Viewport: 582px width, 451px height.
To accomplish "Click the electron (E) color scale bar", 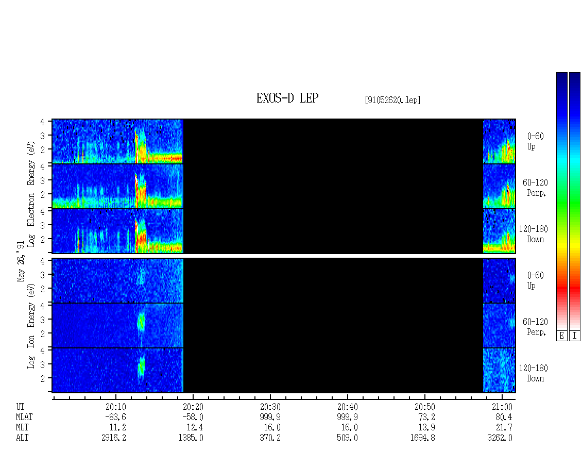I will click(561, 201).
